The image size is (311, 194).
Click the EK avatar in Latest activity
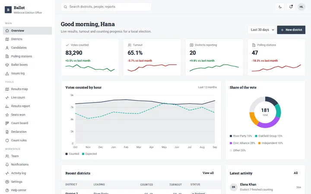[x=234, y=187]
